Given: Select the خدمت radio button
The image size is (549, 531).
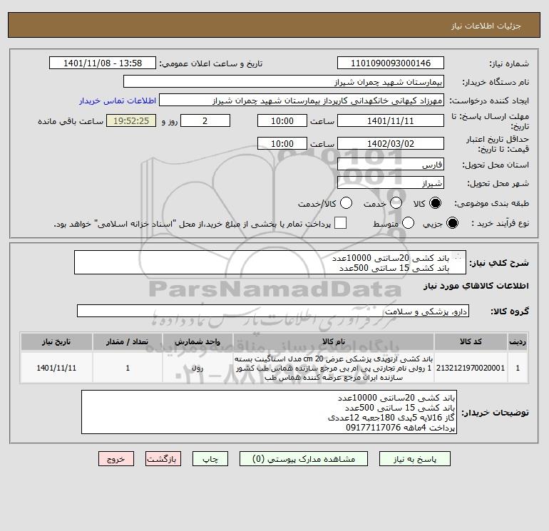Looking at the screenshot, I should [x=396, y=203].
